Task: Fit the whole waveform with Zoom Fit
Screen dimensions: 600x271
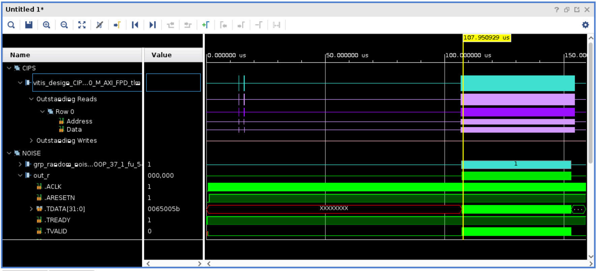Action: 82,25
